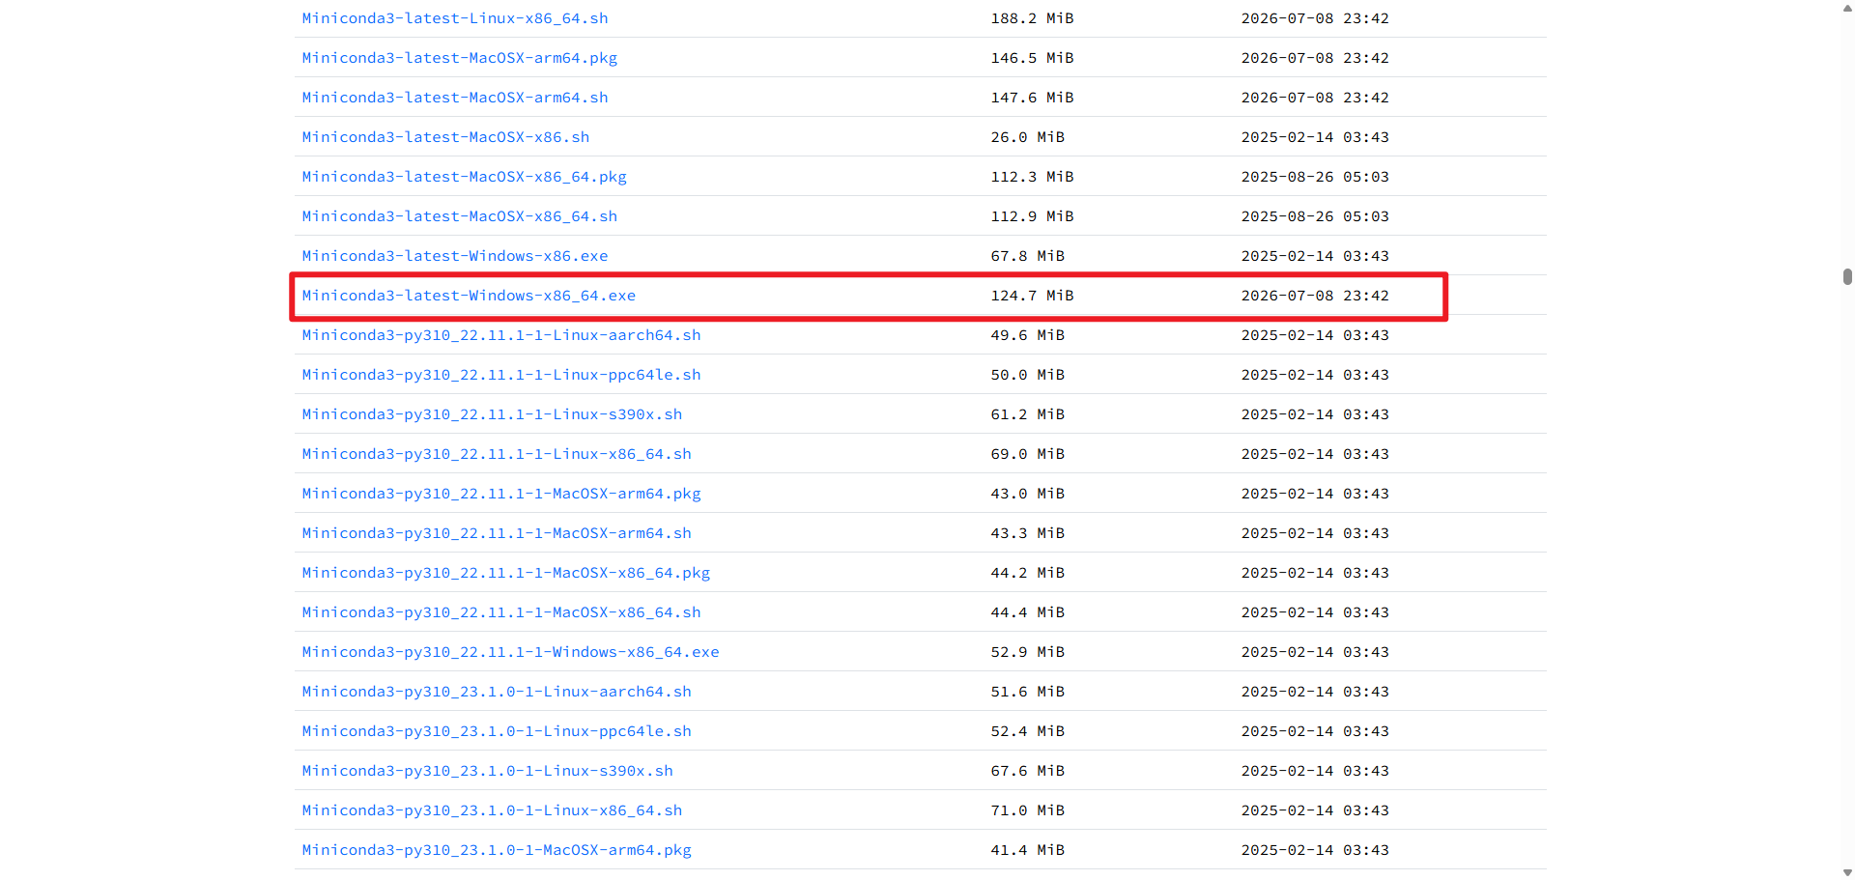Select the 43.3 MiB size value
The width and height of the screenshot is (1855, 880).
1027,533
